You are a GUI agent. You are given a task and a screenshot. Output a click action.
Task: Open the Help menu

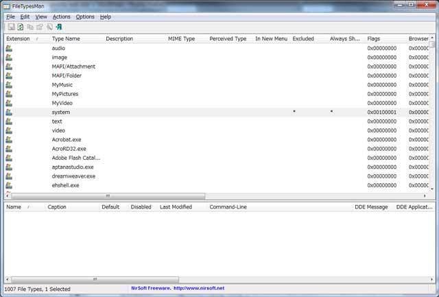coord(105,16)
